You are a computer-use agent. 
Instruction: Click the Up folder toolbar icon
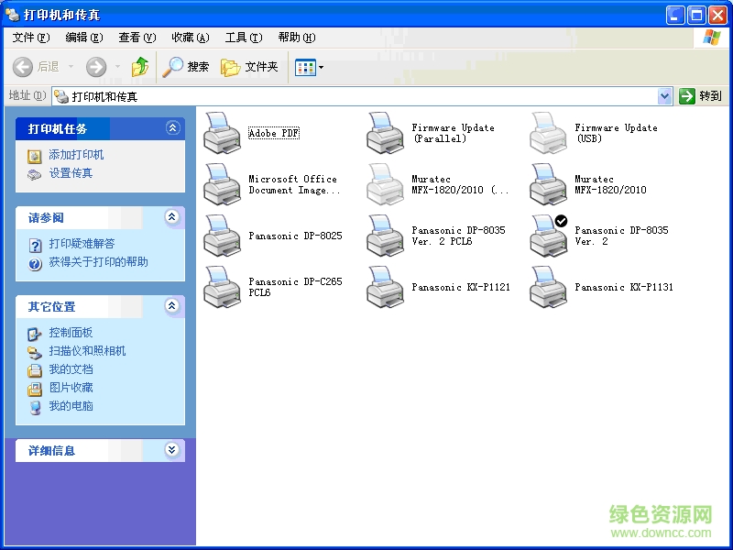point(139,67)
